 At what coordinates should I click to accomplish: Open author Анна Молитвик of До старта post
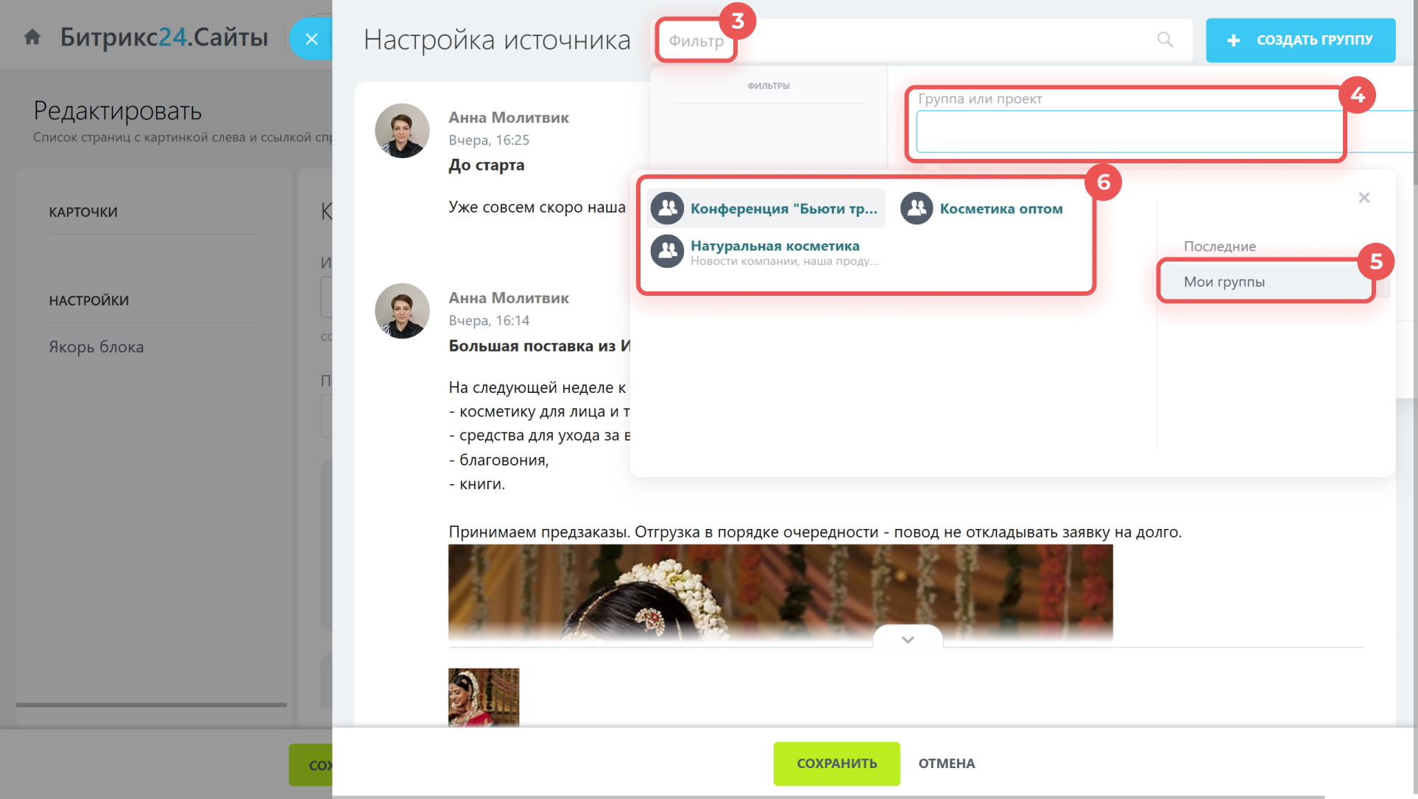pyautogui.click(x=509, y=118)
